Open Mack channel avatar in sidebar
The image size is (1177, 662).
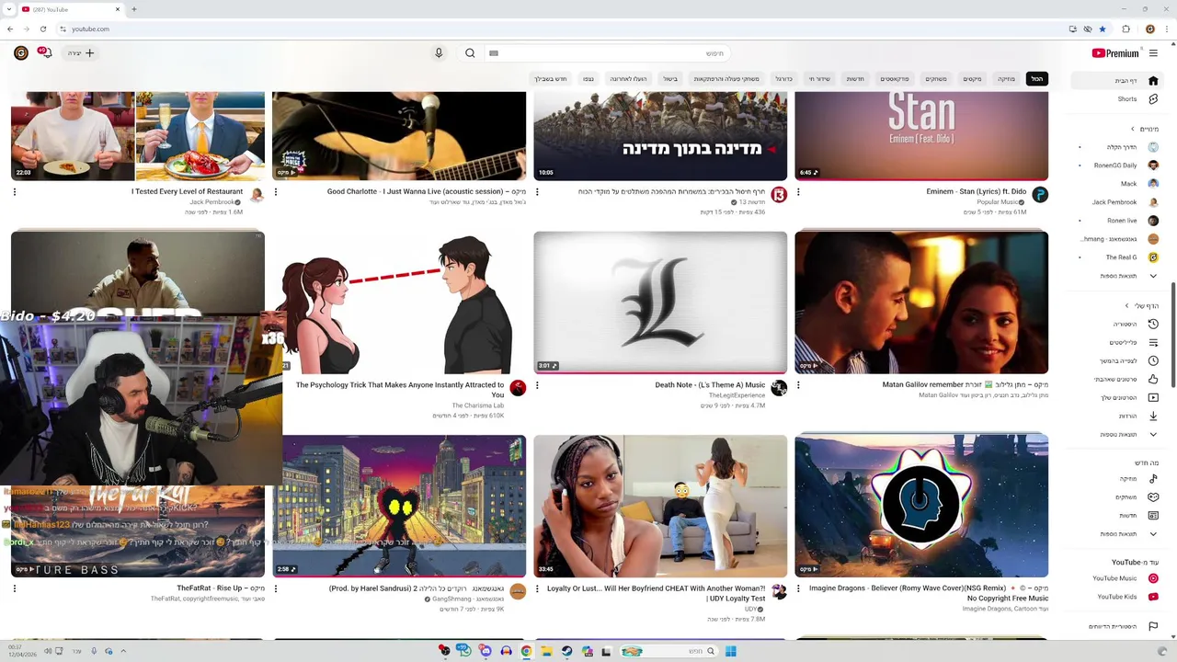coord(1153,184)
